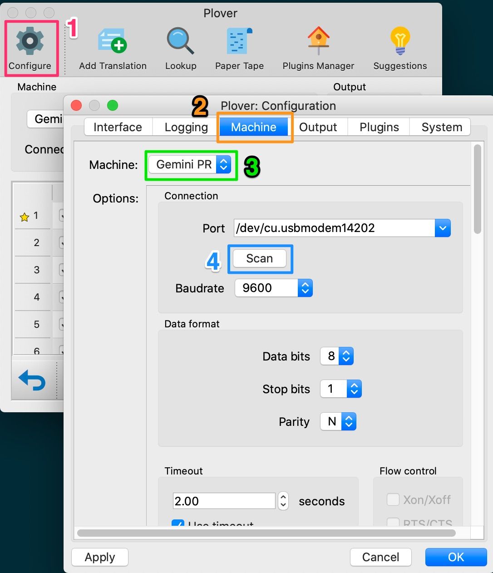Scan for connected steno machines
The height and width of the screenshot is (573, 493).
[x=259, y=258]
